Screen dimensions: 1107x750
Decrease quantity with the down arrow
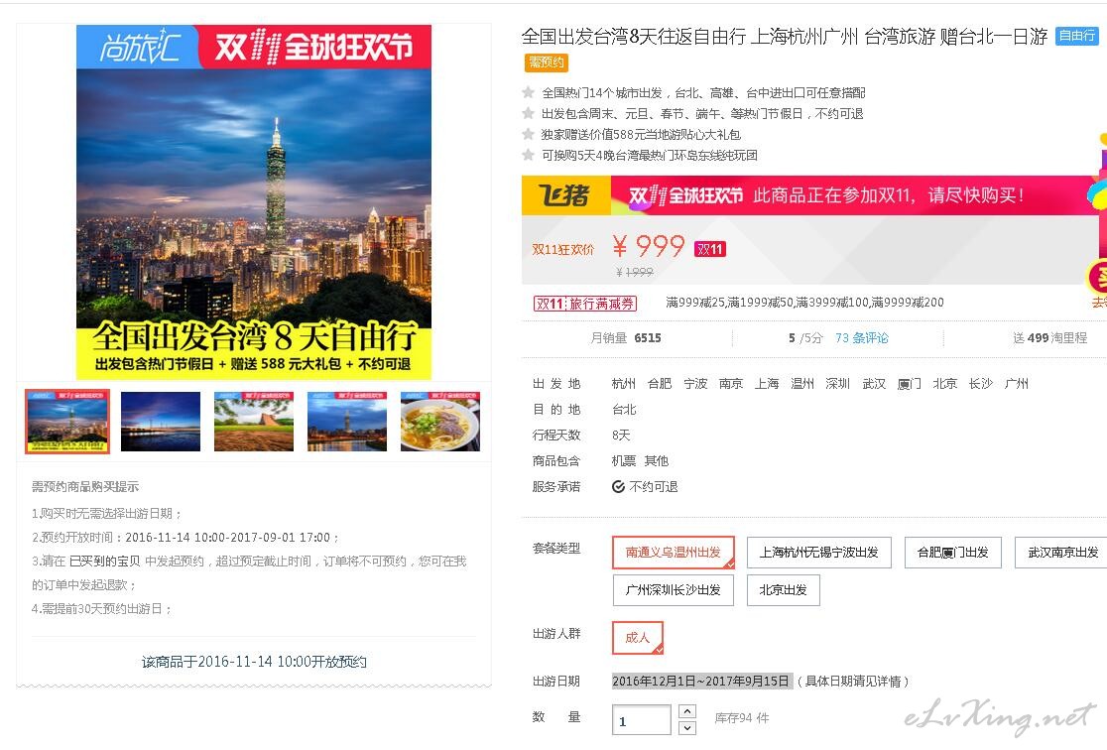[687, 728]
